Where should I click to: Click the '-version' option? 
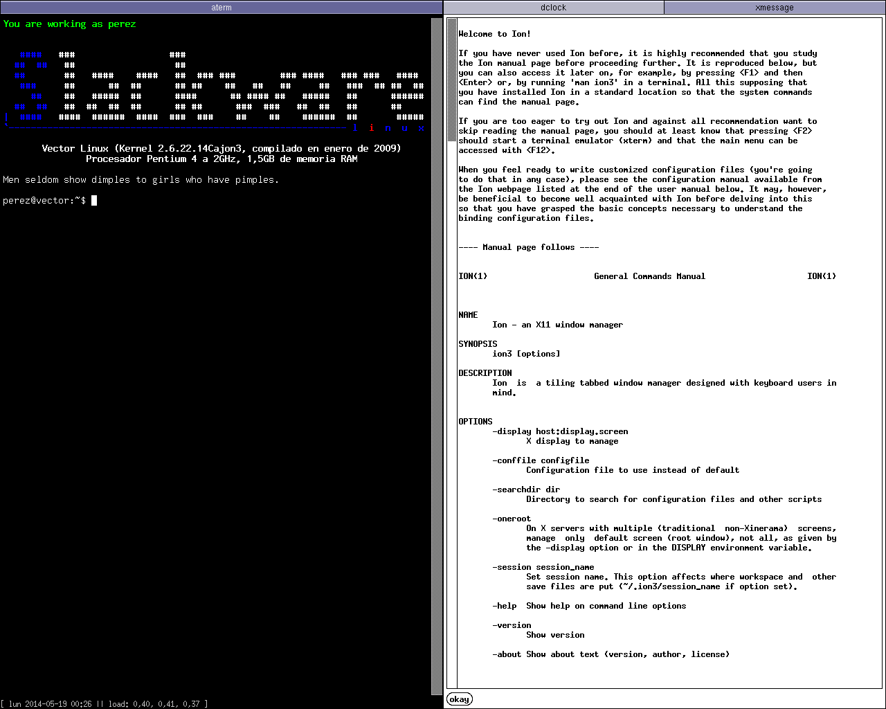click(512, 625)
